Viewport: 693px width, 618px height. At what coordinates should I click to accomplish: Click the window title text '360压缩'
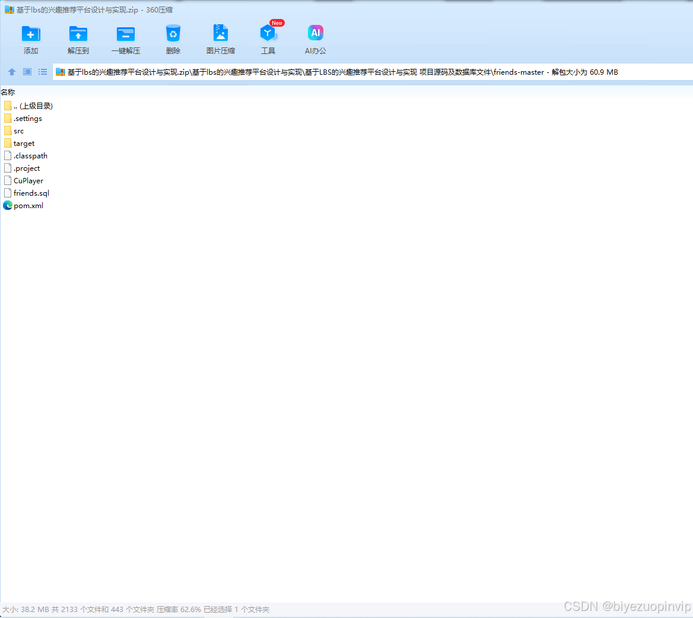(159, 9)
